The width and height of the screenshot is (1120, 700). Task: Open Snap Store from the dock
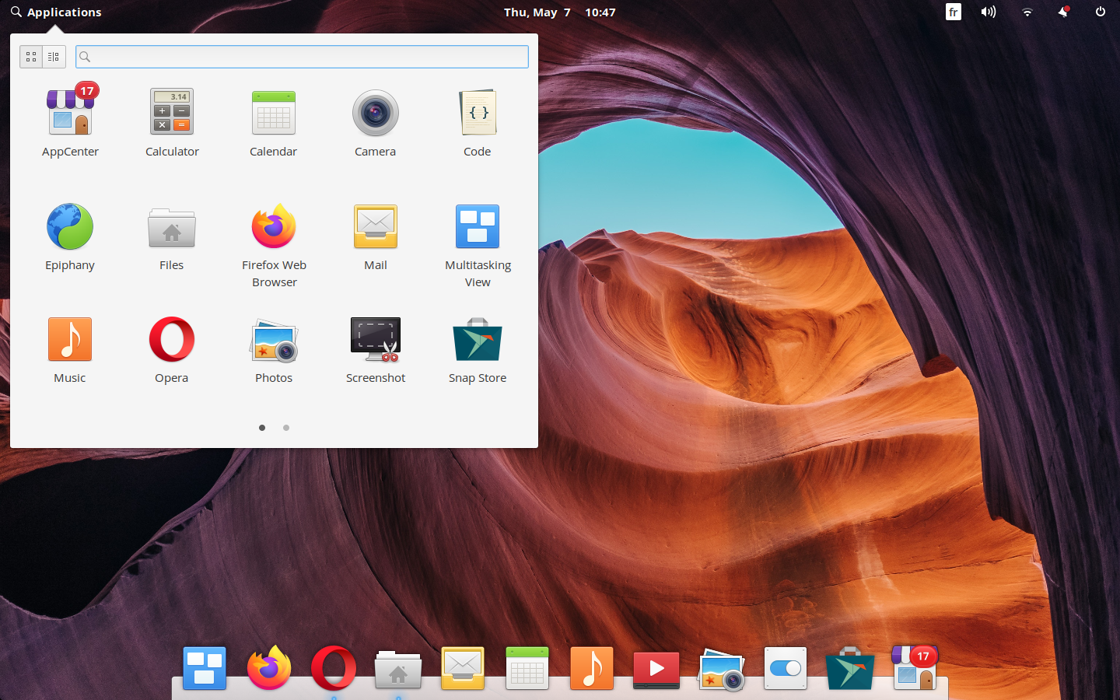coord(850,668)
